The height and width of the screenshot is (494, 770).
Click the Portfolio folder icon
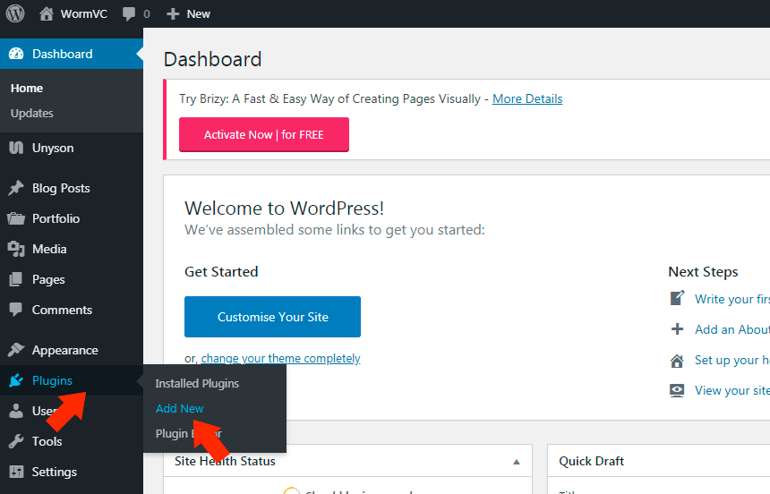click(x=16, y=218)
